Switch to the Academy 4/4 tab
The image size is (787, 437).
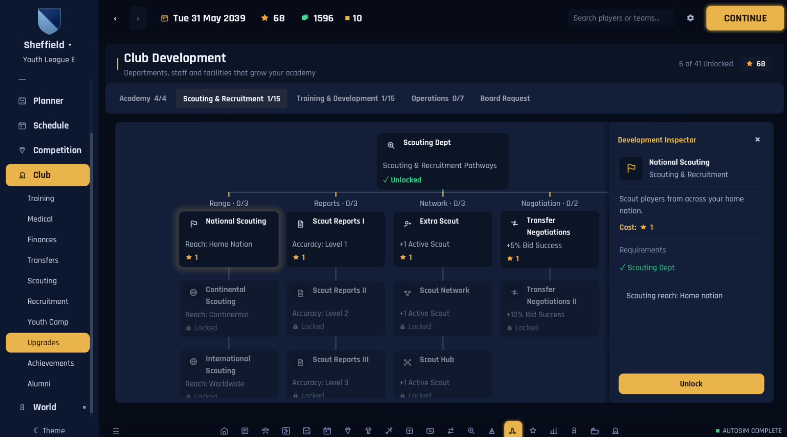(143, 98)
